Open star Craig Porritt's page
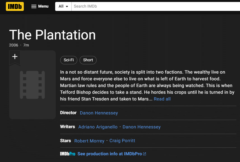The height and width of the screenshot is (162, 240). pyautogui.click(x=122, y=140)
